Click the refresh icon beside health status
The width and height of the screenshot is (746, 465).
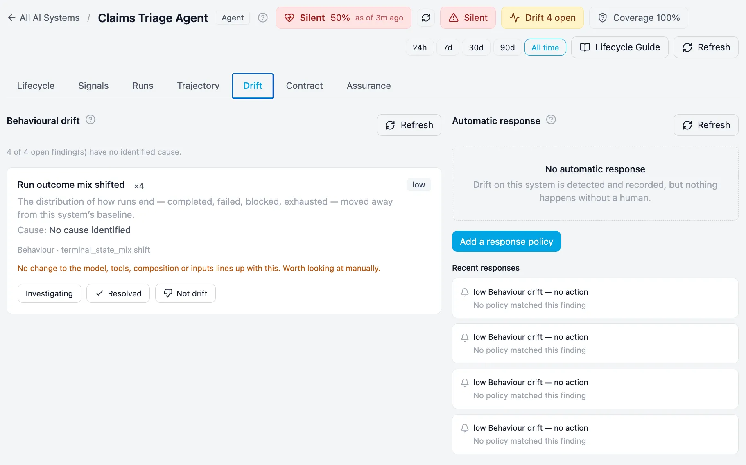[x=426, y=18]
